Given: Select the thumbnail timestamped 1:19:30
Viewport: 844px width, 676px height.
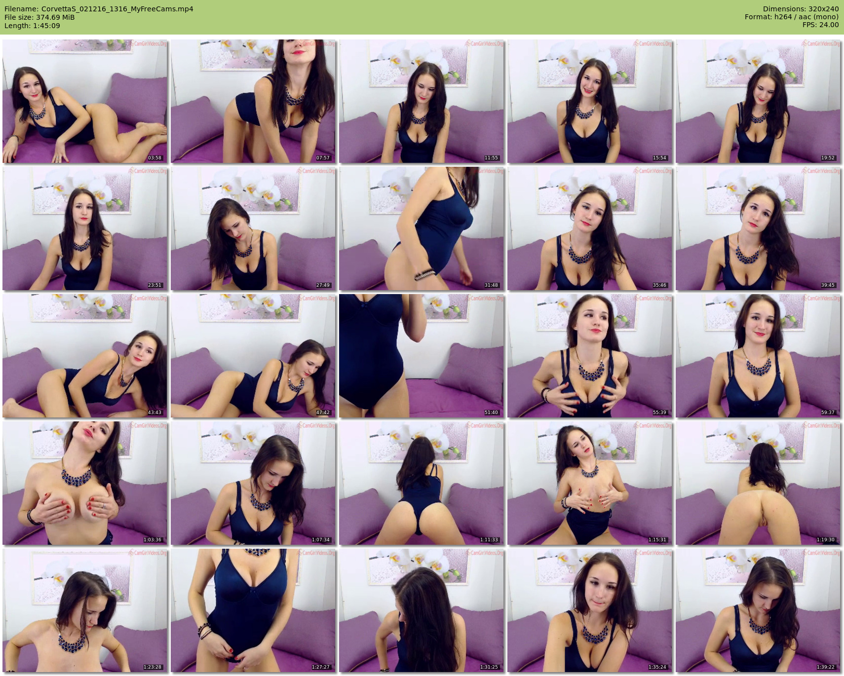Looking at the screenshot, I should coord(758,483).
